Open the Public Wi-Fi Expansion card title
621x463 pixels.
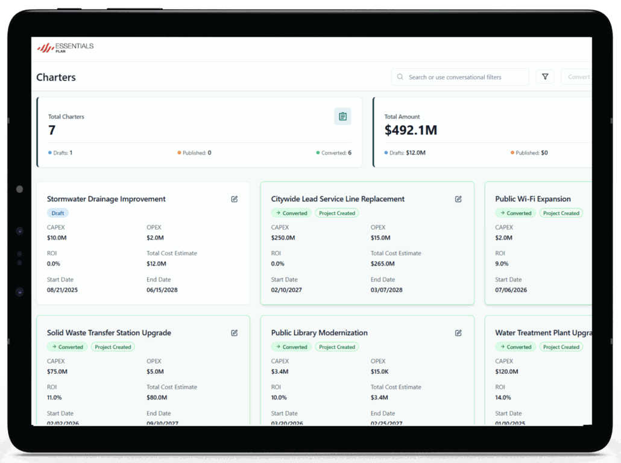tap(532, 199)
